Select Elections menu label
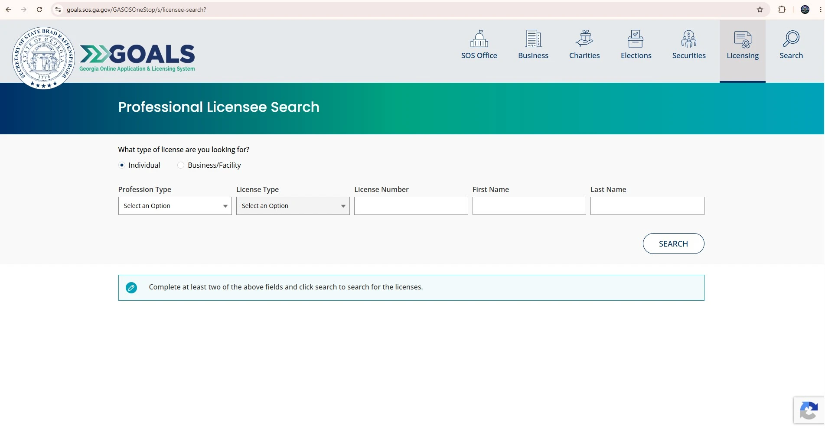 636,55
